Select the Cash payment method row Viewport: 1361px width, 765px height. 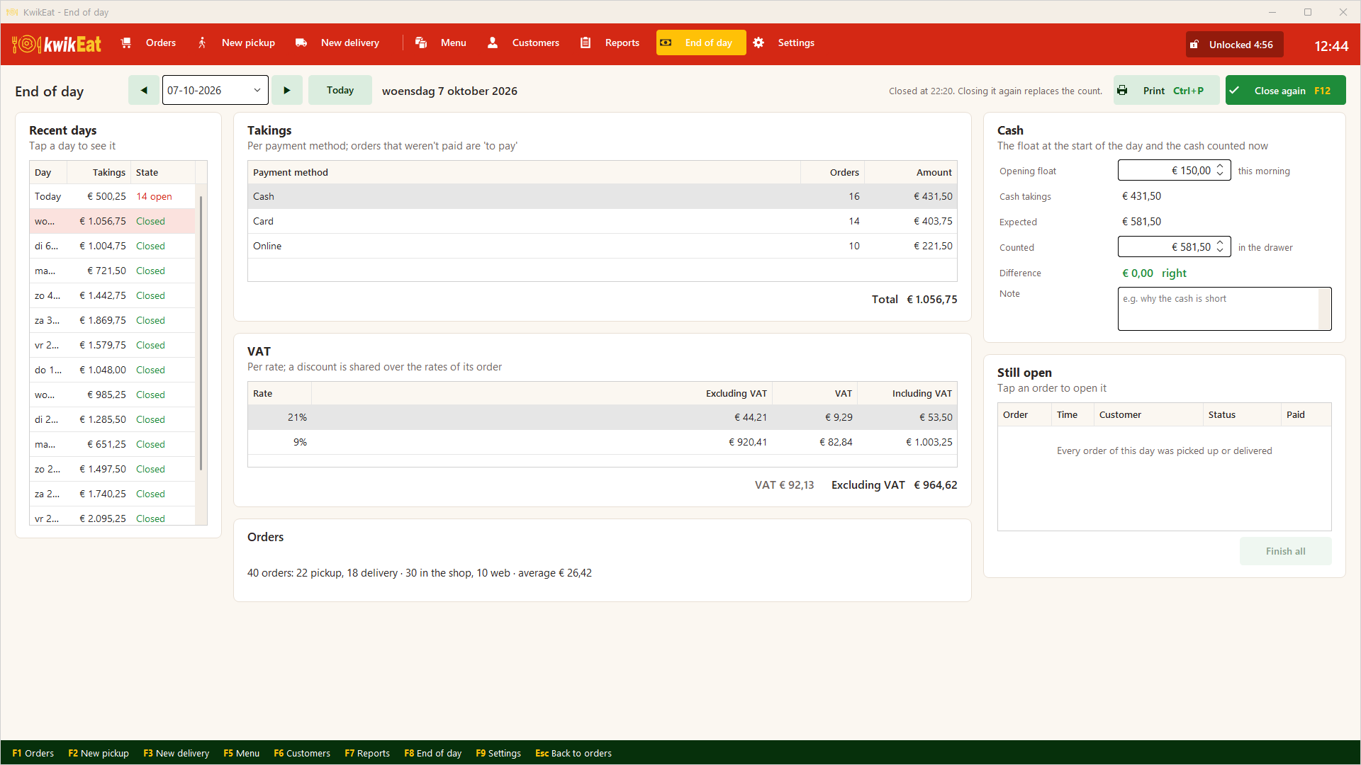click(x=603, y=196)
